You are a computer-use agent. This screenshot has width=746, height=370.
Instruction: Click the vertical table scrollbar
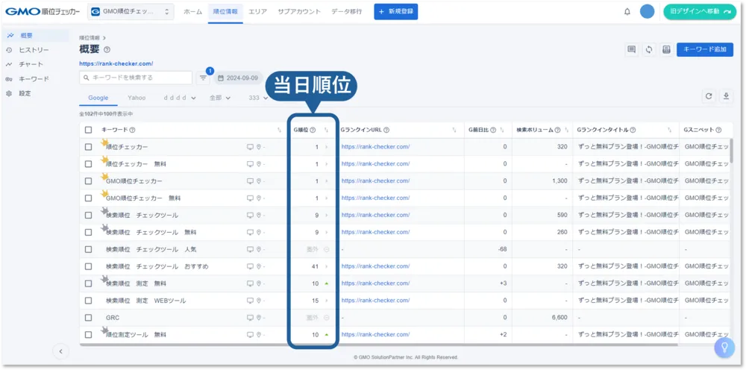pyautogui.click(x=731, y=151)
